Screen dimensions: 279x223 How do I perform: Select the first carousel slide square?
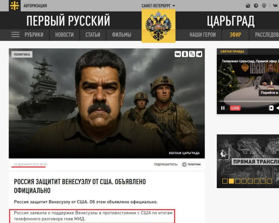pyautogui.click(x=225, y=181)
